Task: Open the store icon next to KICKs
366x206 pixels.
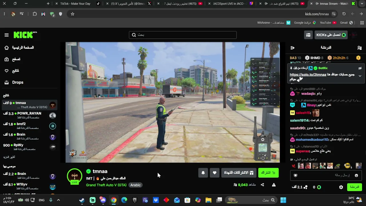Action: coord(308,35)
